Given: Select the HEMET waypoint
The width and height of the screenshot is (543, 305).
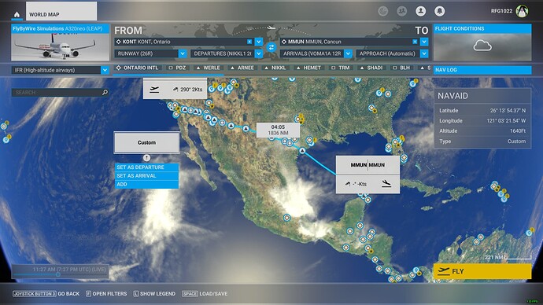Looking at the screenshot, I should (x=308, y=68).
